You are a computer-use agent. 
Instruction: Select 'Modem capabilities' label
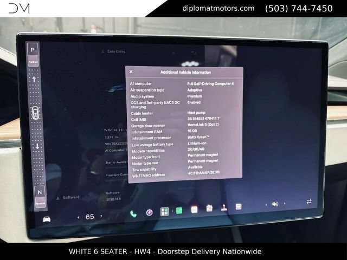pyautogui.click(x=148, y=151)
